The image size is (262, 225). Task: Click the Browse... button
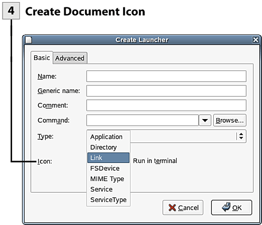pyautogui.click(x=230, y=120)
